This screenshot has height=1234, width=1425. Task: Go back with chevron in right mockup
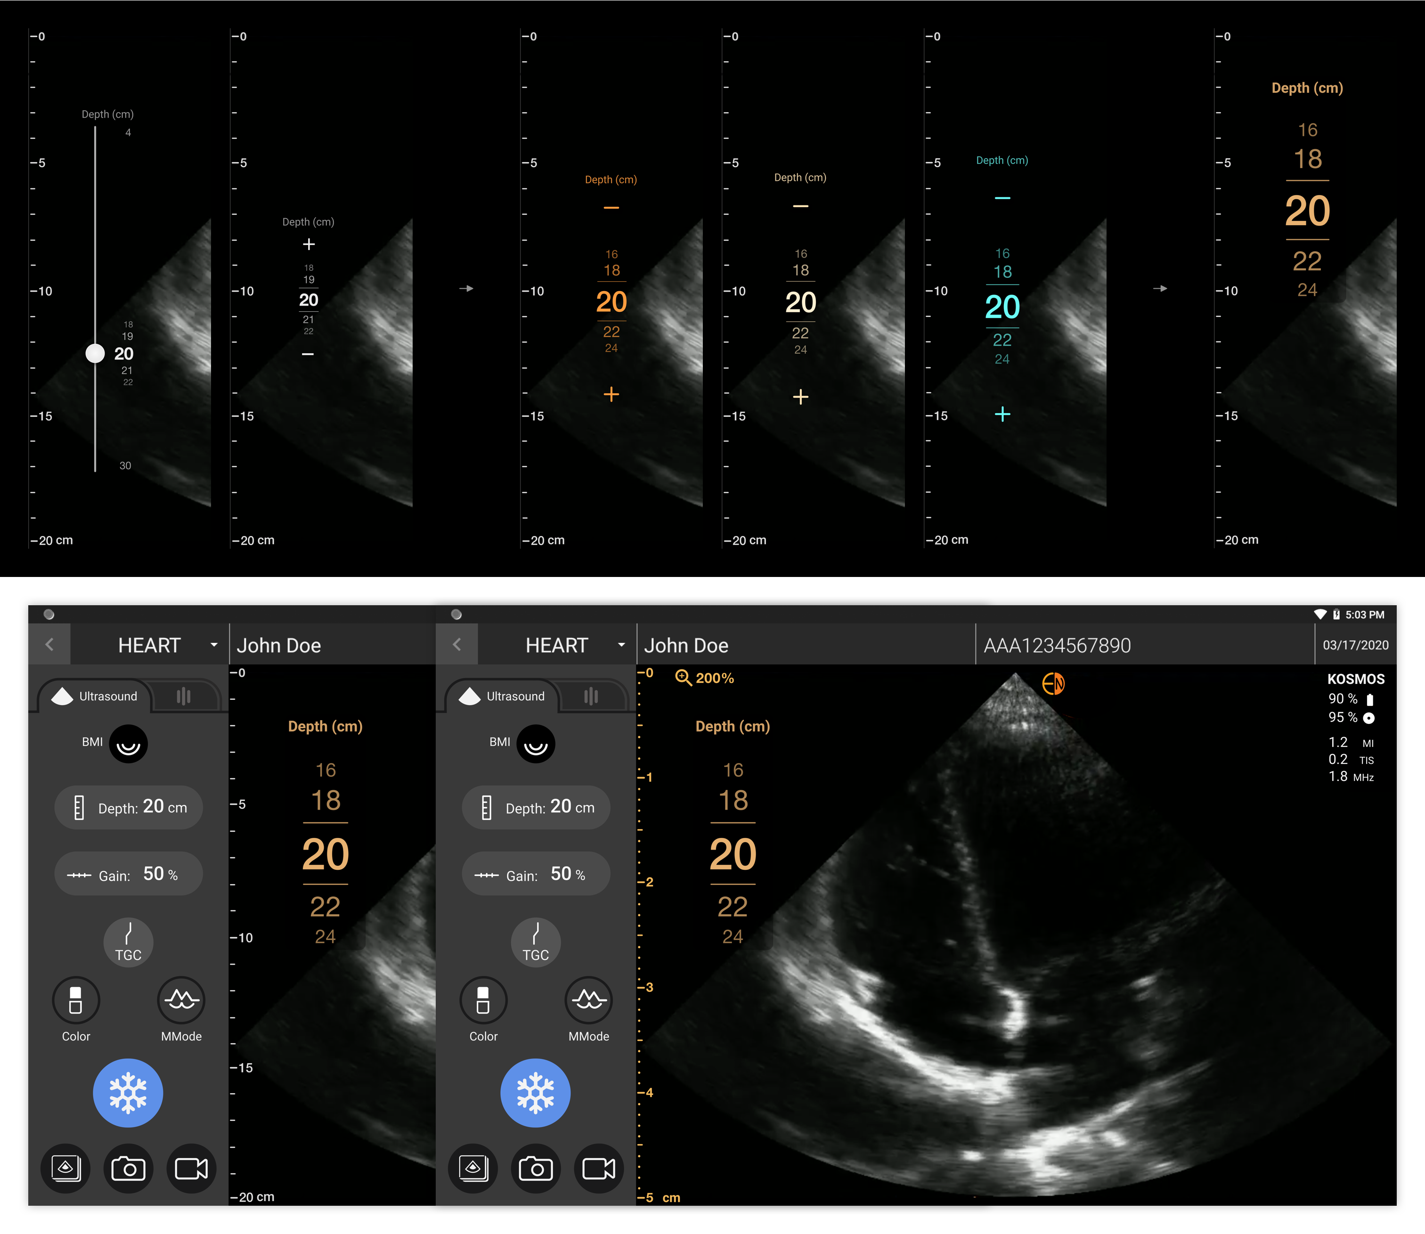tap(456, 644)
